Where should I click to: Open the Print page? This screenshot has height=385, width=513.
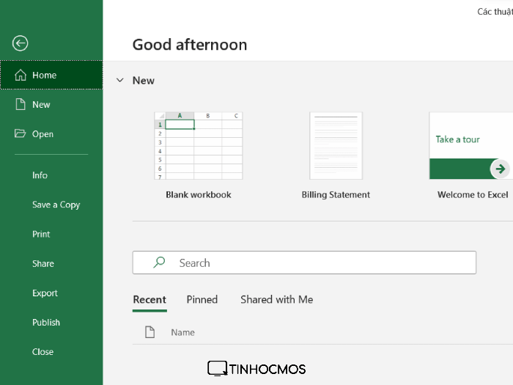point(41,234)
